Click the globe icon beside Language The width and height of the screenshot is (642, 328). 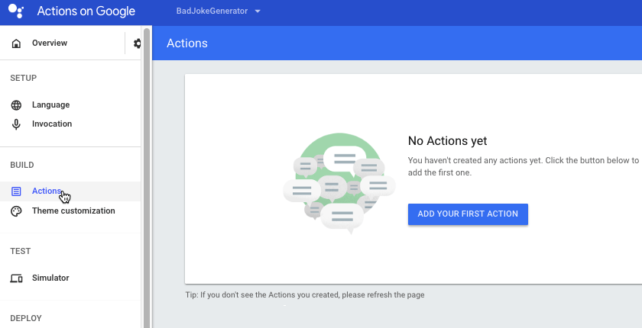(x=16, y=105)
